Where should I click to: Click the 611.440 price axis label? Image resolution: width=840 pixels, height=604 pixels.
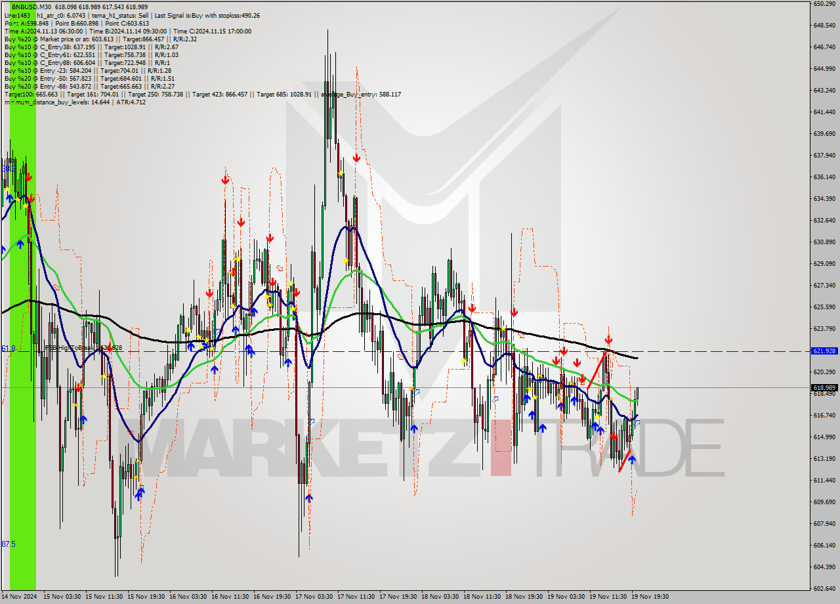(824, 481)
